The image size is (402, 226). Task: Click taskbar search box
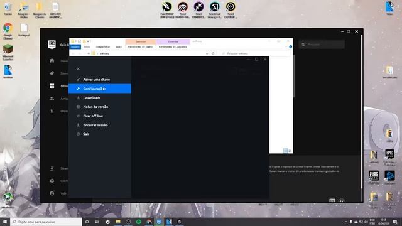coord(46,222)
